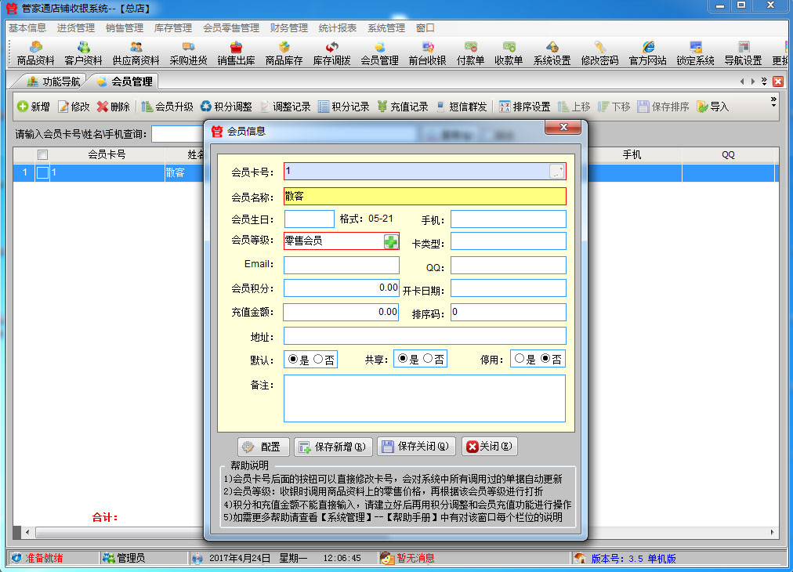Select 停用 是 radio button
Screen dimensions: 793x572
click(520, 359)
